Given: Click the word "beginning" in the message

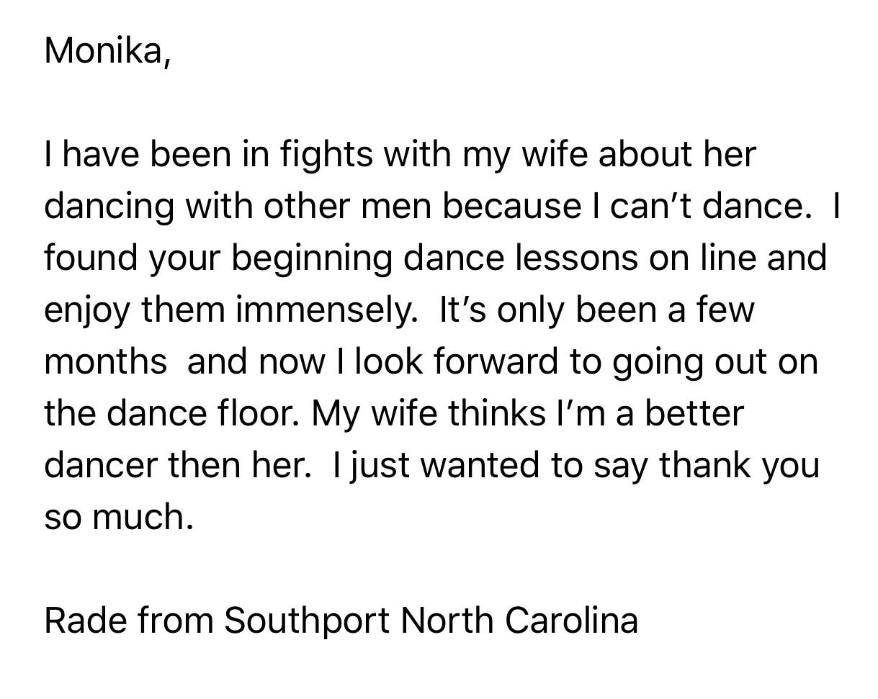Looking at the screenshot, I should [x=311, y=258].
